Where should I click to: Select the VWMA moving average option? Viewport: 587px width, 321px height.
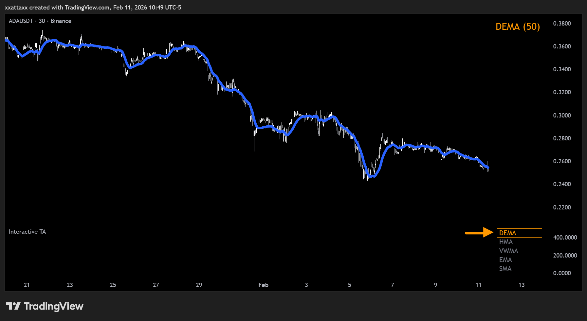(508, 251)
